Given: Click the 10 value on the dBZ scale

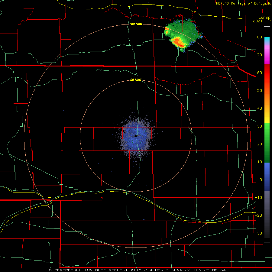Looking at the screenshot, I should pyautogui.click(x=260, y=162).
